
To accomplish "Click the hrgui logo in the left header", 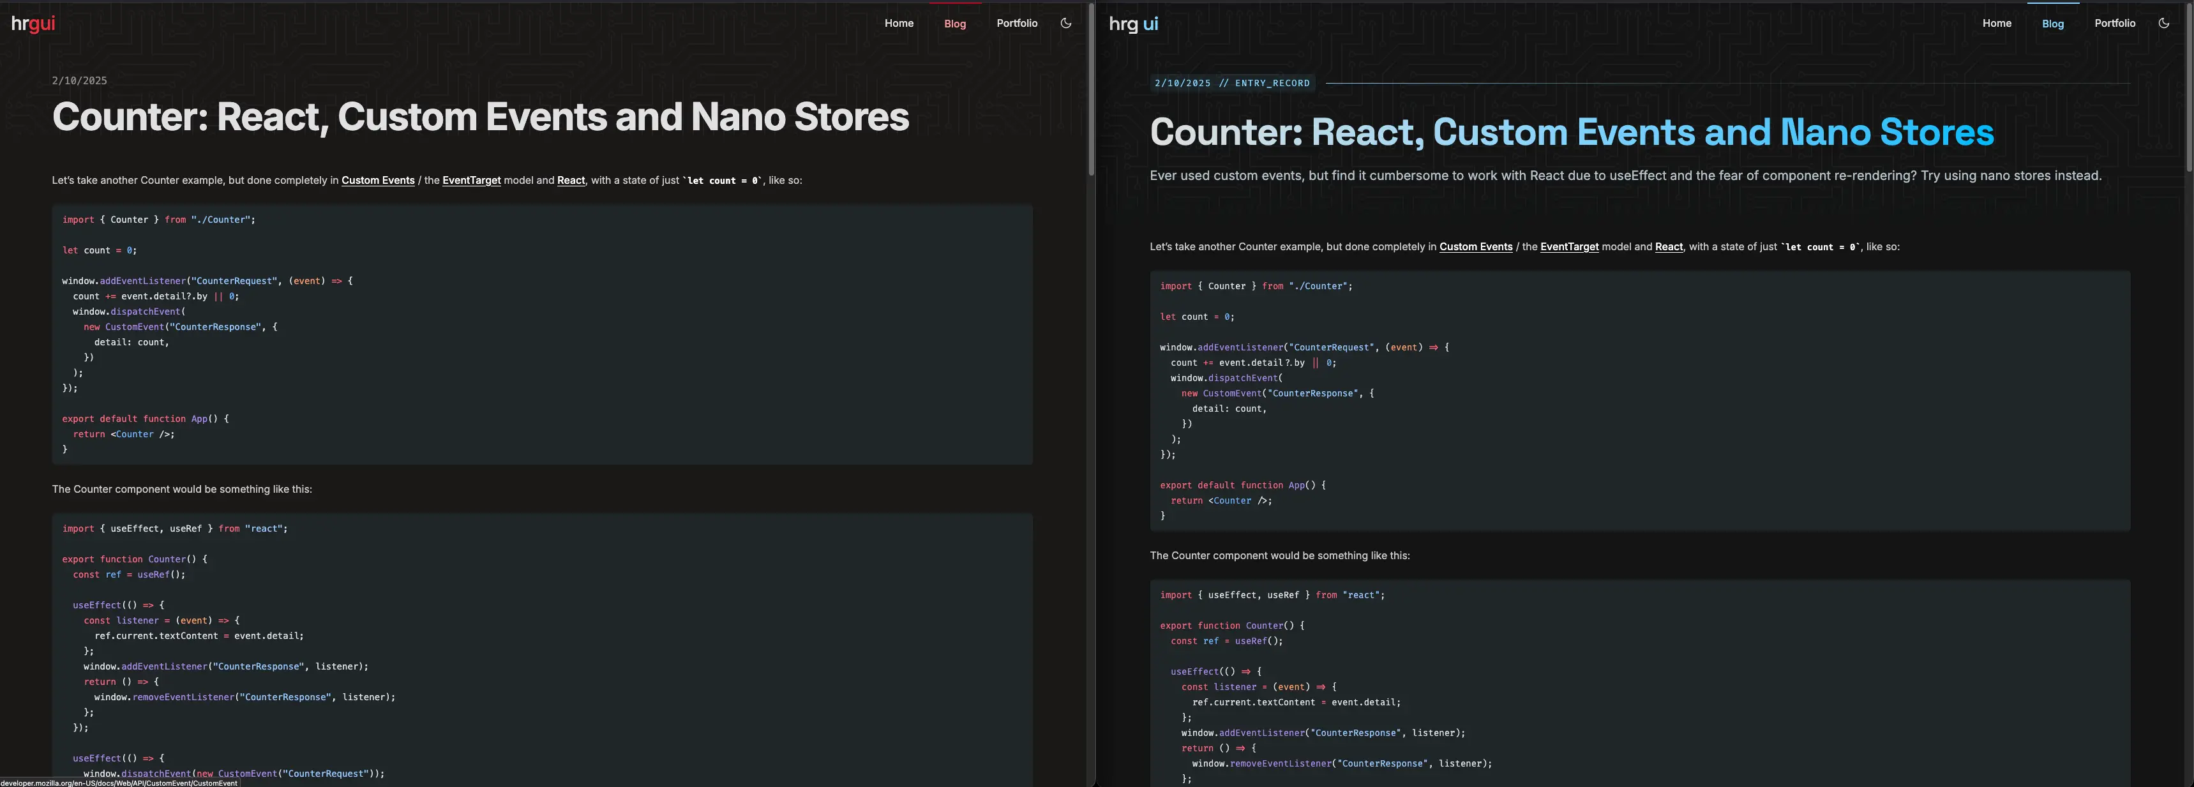I will (33, 23).
